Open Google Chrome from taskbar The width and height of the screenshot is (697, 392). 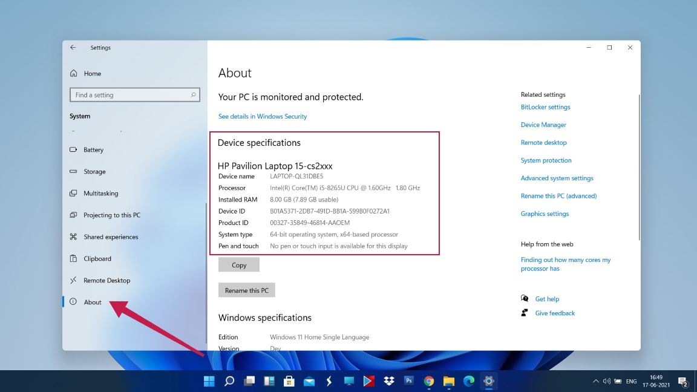pyautogui.click(x=429, y=381)
